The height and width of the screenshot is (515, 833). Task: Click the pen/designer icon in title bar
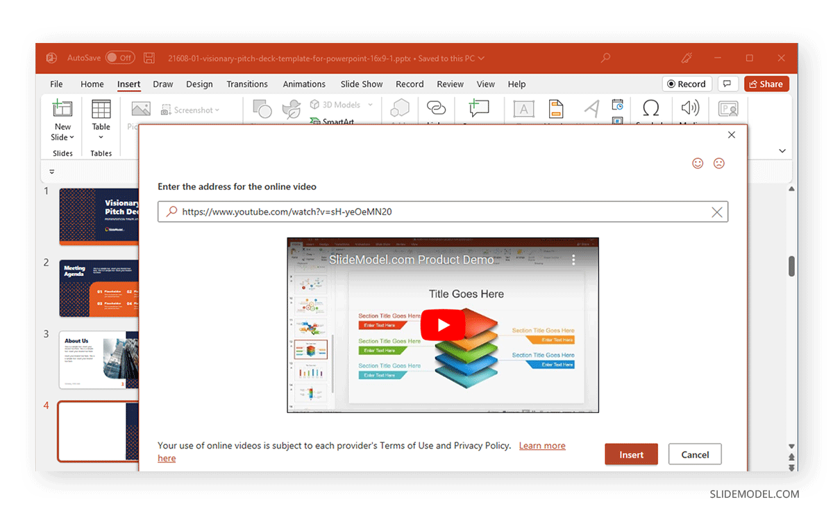click(x=687, y=58)
